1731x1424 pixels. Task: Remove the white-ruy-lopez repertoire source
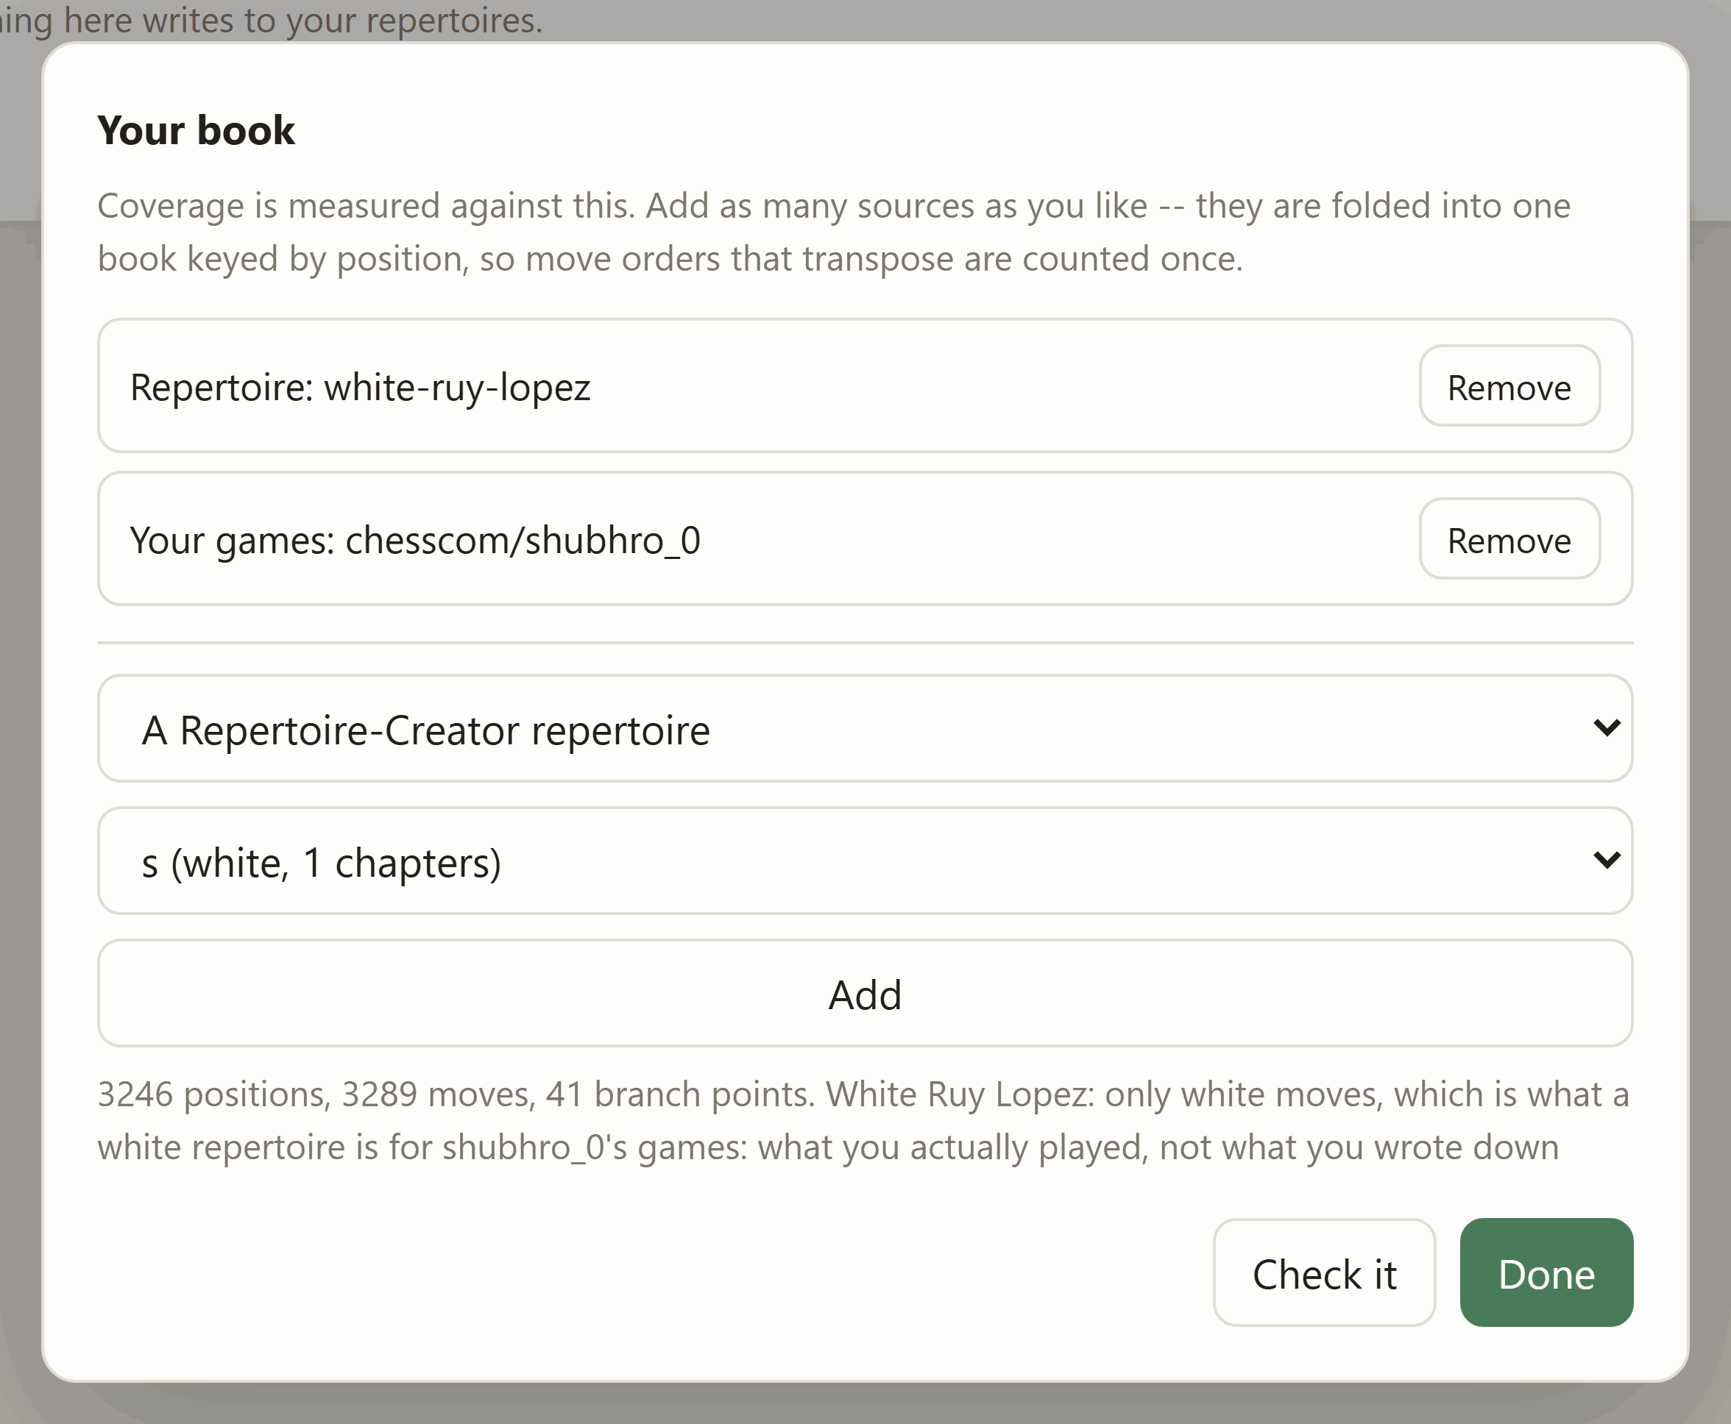(x=1509, y=386)
